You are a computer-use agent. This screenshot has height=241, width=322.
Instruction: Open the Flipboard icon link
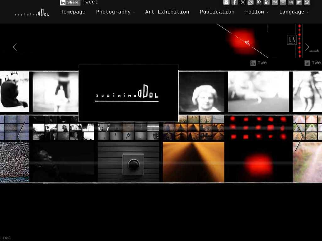(x=299, y=3)
